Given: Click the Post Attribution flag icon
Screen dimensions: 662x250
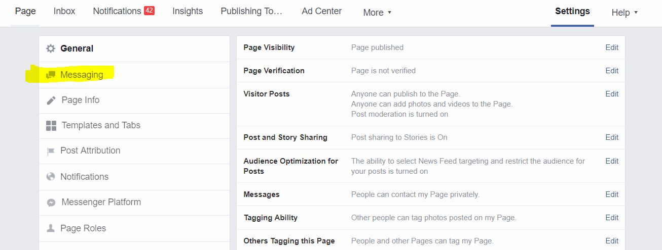Looking at the screenshot, I should 51,151.
